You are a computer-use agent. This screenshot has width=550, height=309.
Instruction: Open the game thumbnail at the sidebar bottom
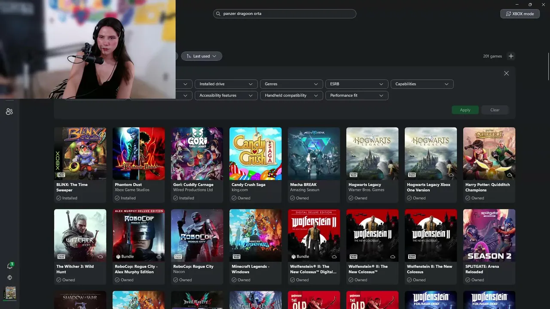point(10,293)
